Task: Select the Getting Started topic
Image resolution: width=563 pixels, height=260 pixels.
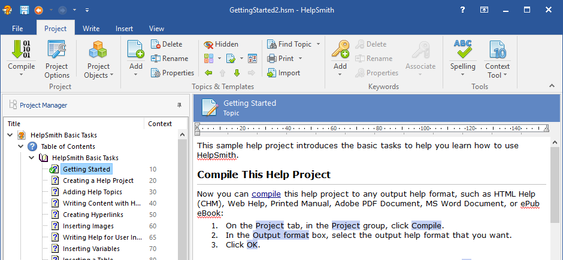Action: click(x=86, y=169)
